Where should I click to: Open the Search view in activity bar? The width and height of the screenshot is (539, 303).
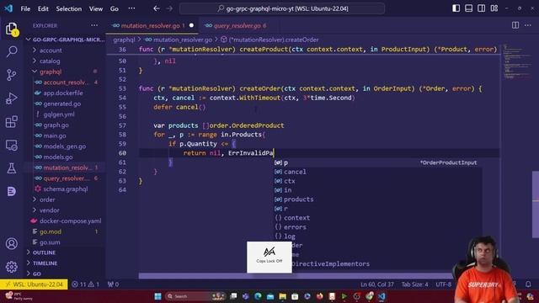pyautogui.click(x=12, y=52)
